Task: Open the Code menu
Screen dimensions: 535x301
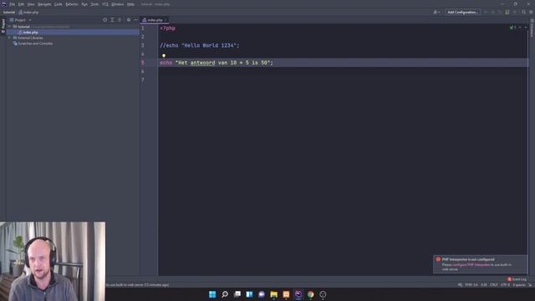Action: pos(59,4)
